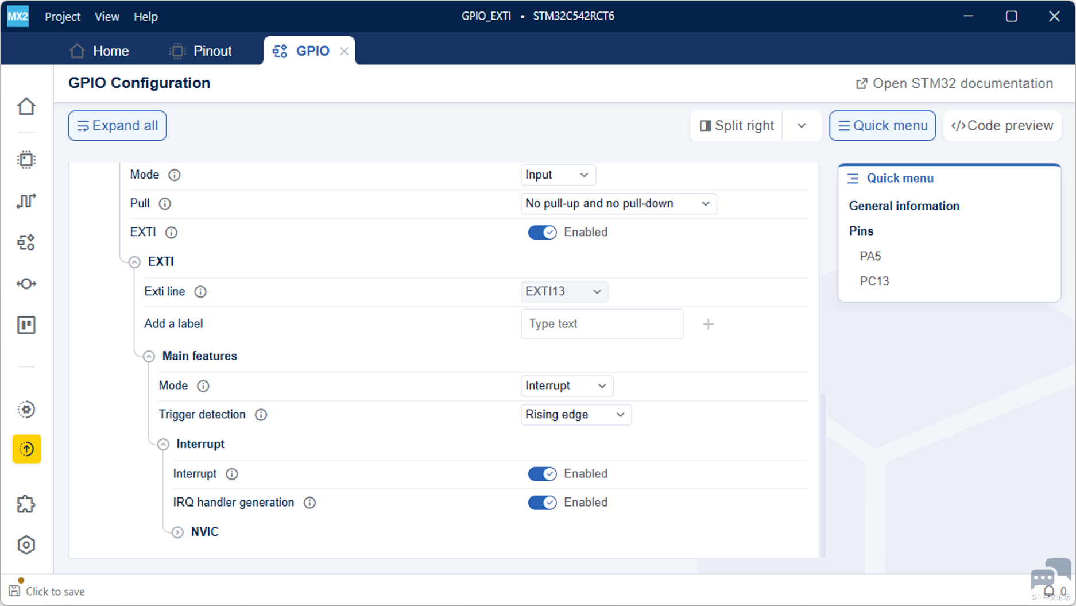This screenshot has width=1076, height=606.
Task: Open the home icon in the left sidebar
Action: tap(26, 107)
